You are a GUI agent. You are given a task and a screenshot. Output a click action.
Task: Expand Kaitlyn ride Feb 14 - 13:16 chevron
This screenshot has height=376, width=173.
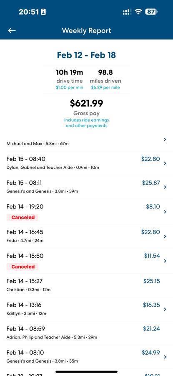tap(165, 309)
